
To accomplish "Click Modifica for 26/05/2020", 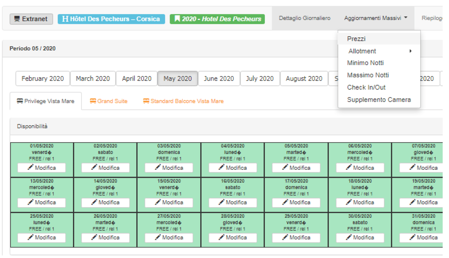I will [x=105, y=238].
